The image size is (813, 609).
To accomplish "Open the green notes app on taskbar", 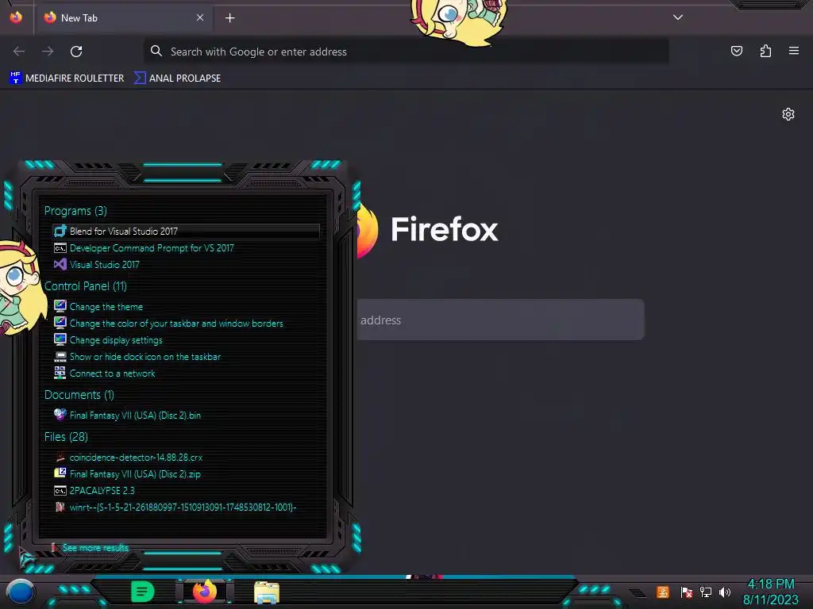I will click(143, 592).
